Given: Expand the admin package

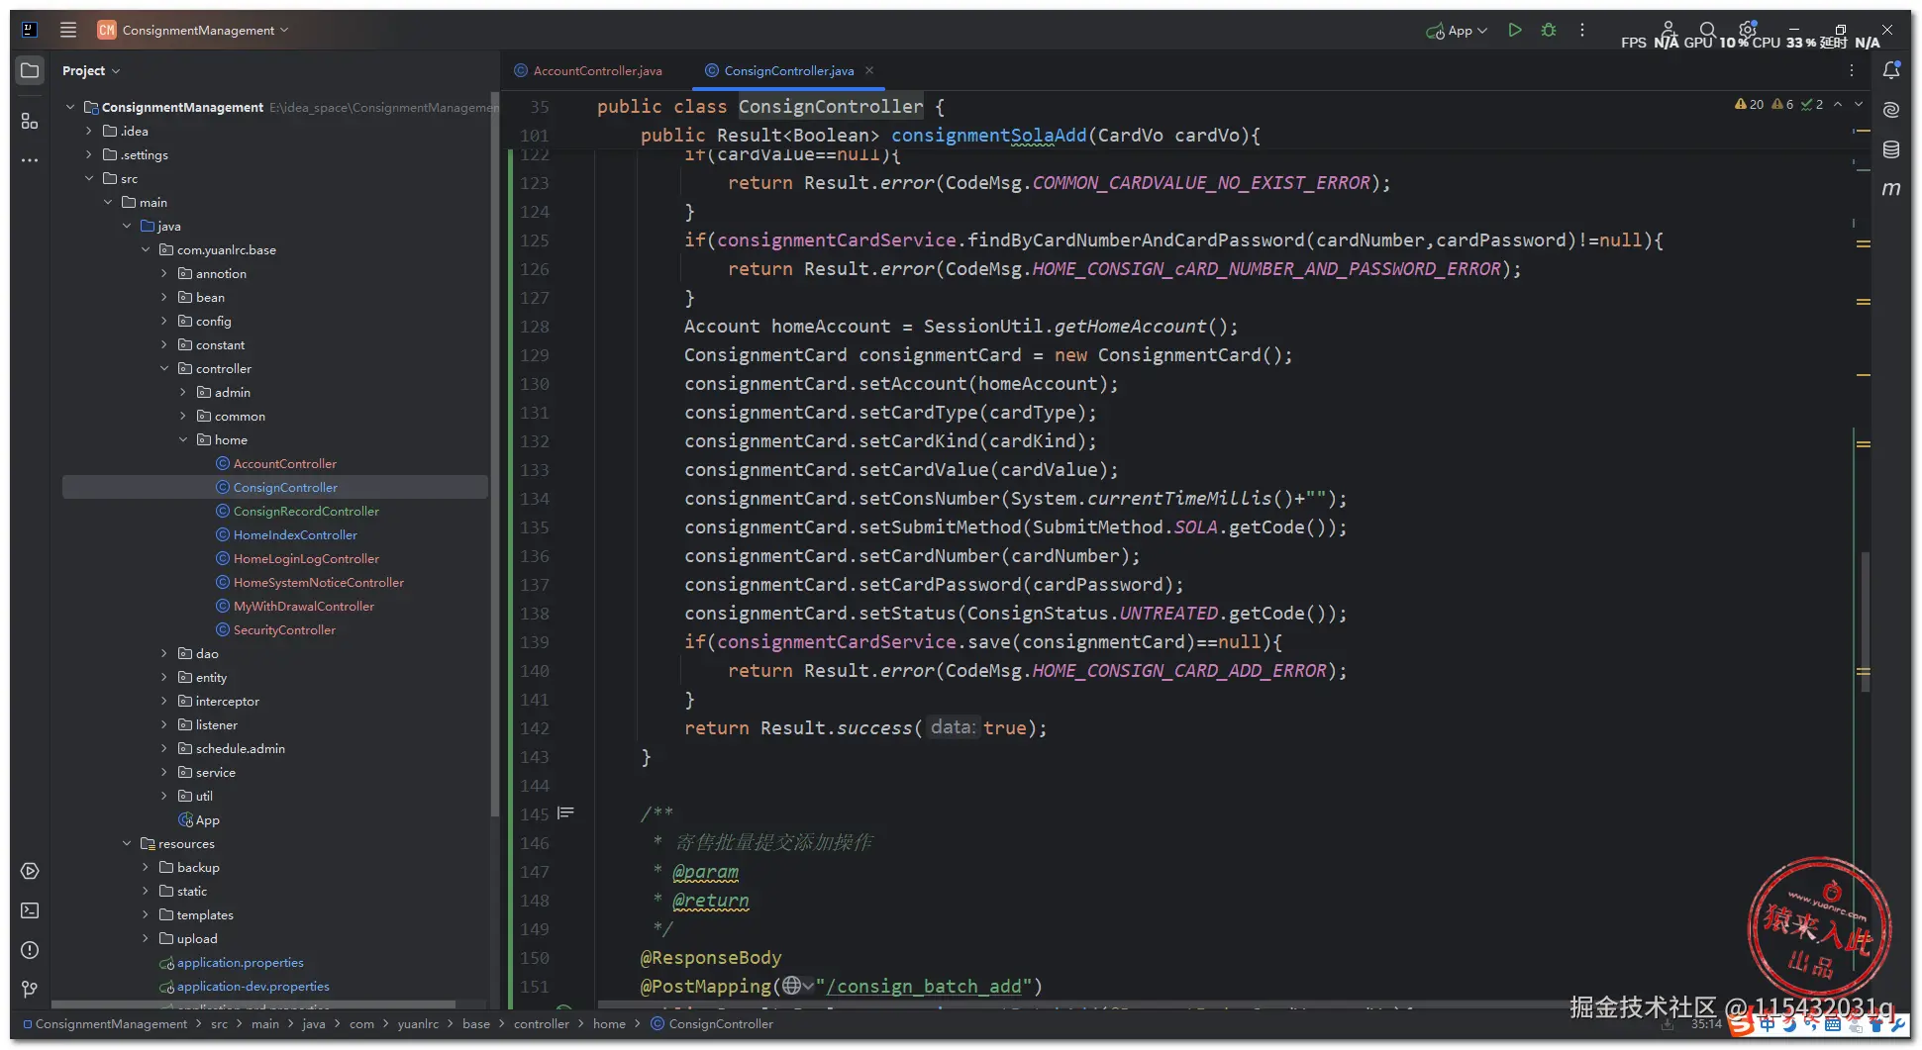Looking at the screenshot, I should tap(183, 392).
